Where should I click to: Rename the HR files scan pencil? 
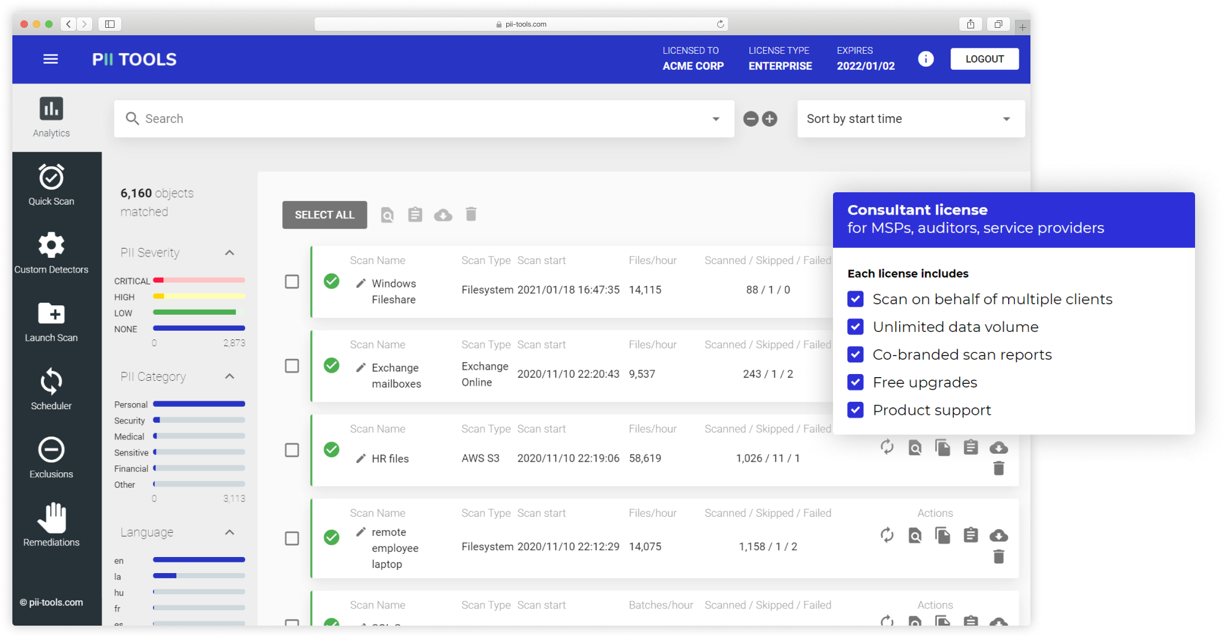[x=361, y=458]
